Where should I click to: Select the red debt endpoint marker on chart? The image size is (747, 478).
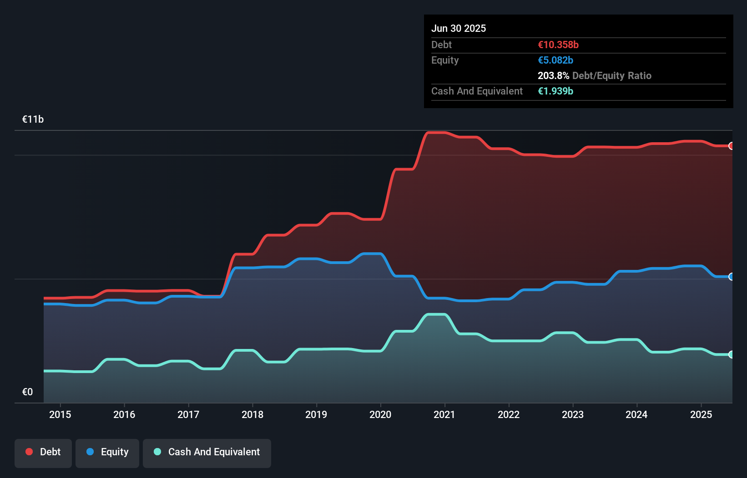click(731, 146)
